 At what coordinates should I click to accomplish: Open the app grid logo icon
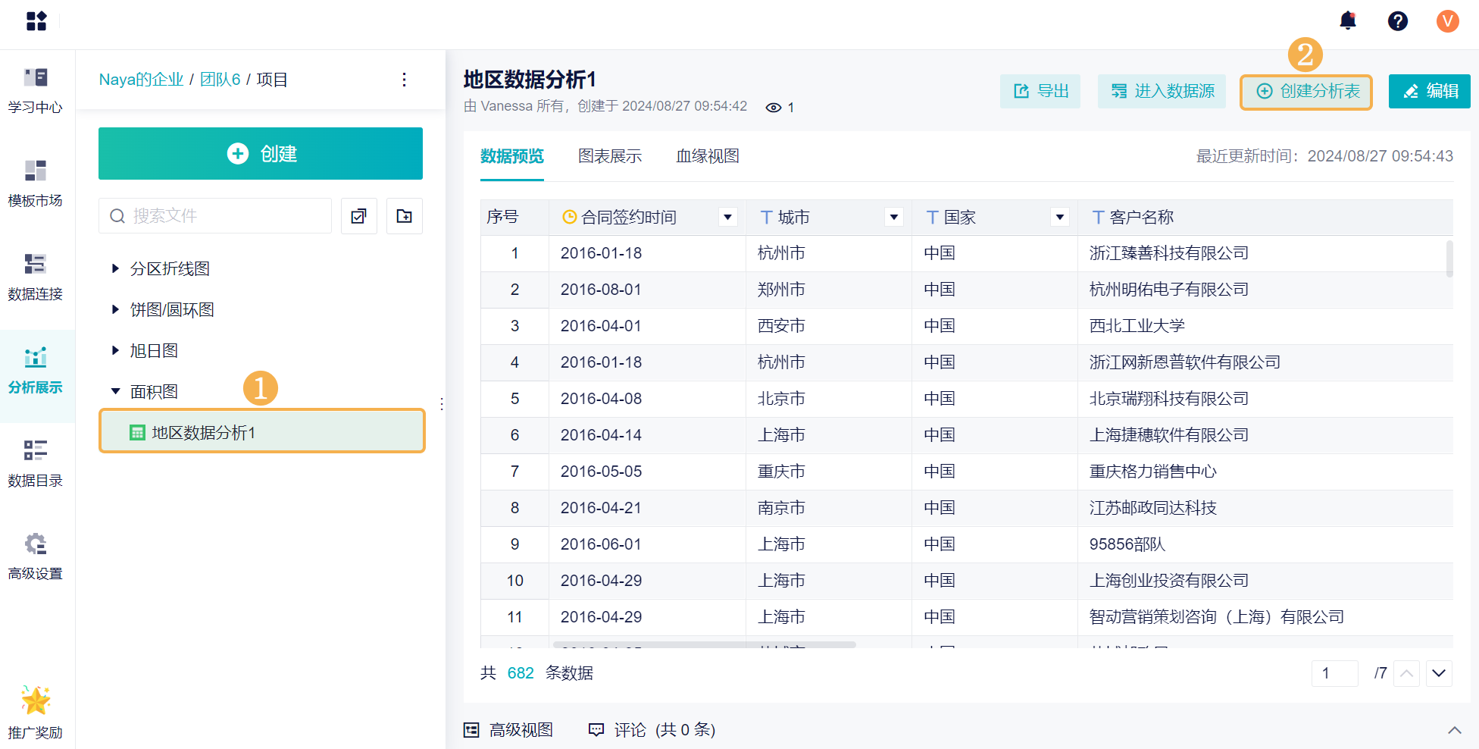click(x=36, y=20)
